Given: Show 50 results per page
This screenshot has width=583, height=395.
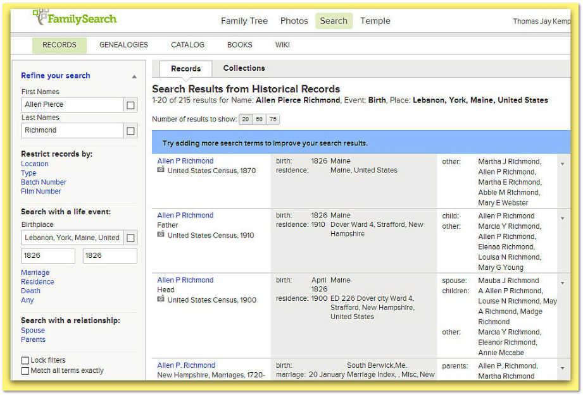Looking at the screenshot, I should tap(259, 119).
